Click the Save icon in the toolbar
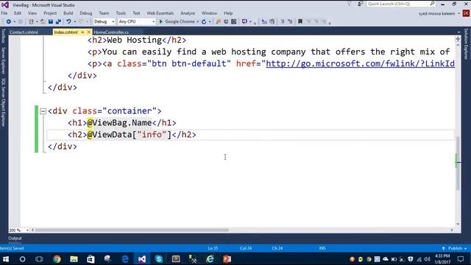Image resolution: width=471 pixels, height=265 pixels. (x=51, y=21)
